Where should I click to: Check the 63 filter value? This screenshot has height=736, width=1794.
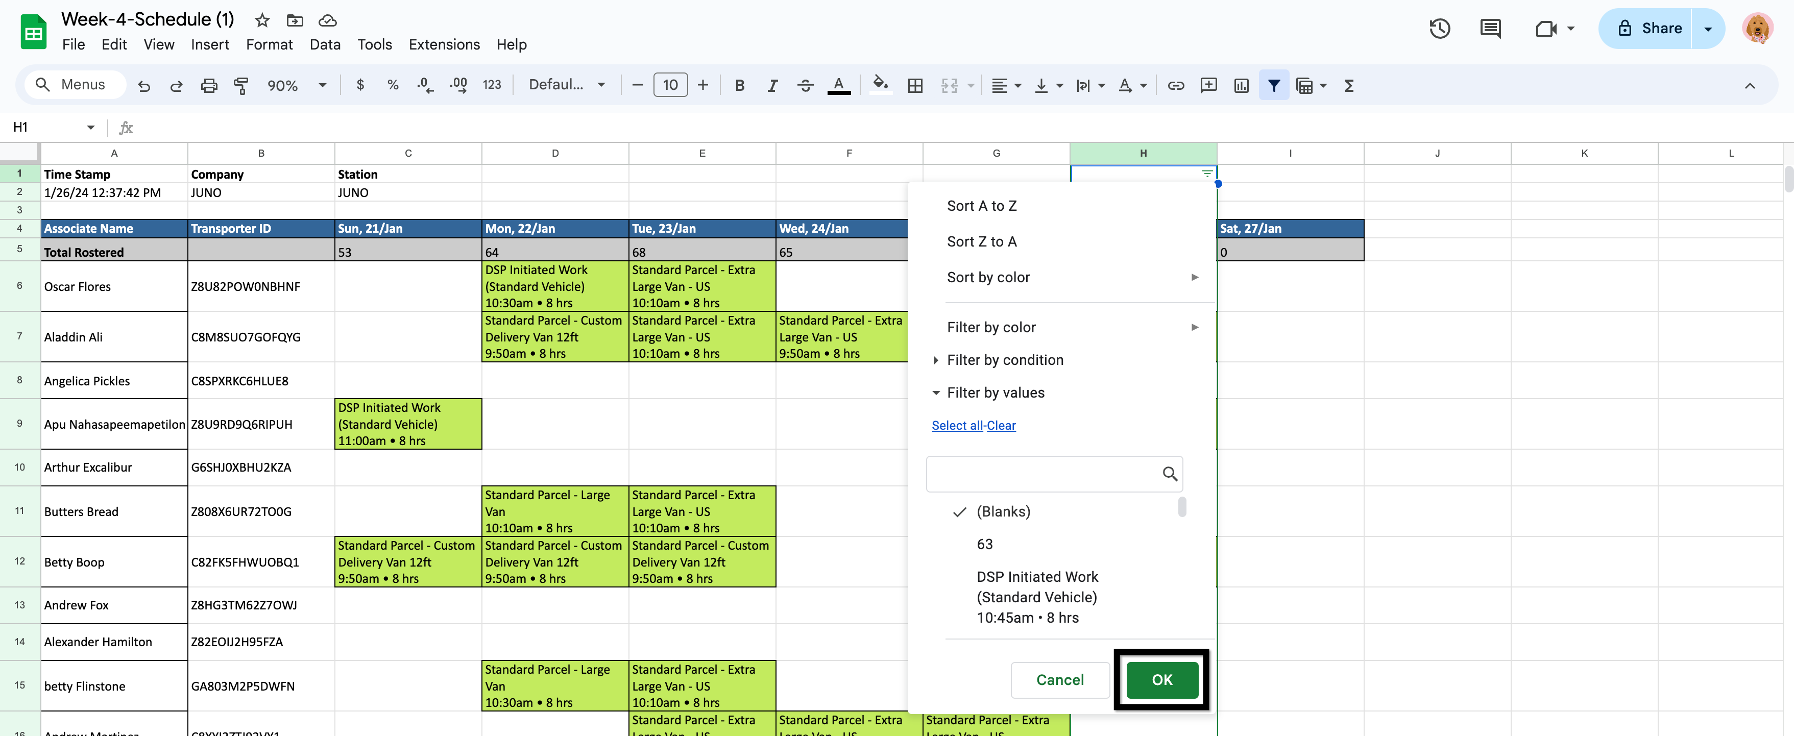(984, 544)
